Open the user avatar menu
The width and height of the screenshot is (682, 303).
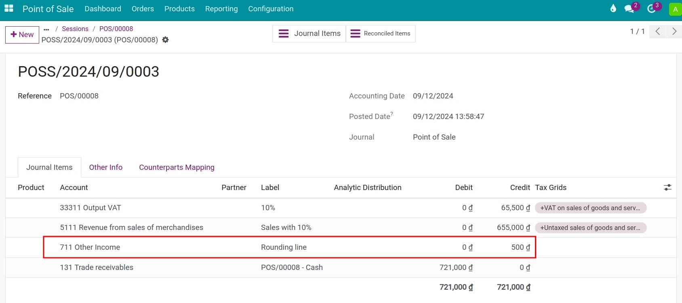pyautogui.click(x=675, y=9)
